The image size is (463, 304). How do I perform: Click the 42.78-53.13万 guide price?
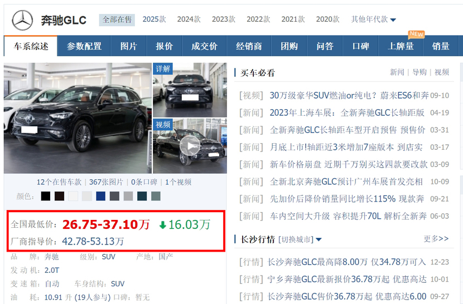click(93, 242)
